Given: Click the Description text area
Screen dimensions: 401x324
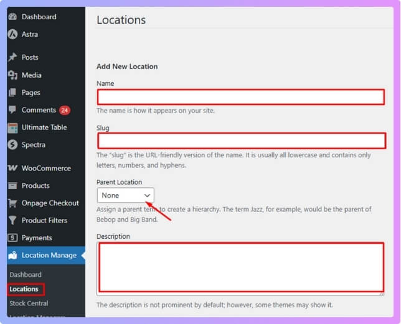Looking at the screenshot, I should 240,268.
